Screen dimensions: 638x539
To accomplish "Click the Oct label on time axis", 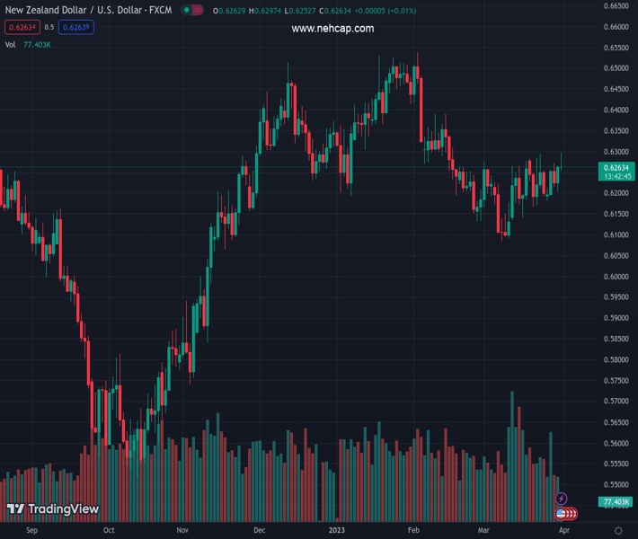I will coord(108,531).
